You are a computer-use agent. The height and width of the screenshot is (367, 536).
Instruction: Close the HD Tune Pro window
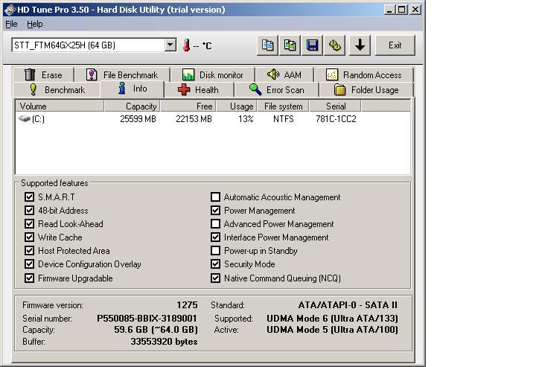pos(415,10)
